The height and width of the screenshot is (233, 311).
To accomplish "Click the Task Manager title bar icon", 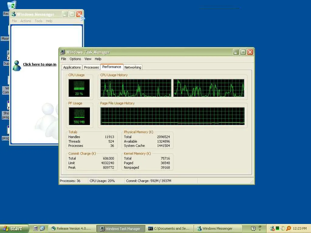I will point(63,52).
